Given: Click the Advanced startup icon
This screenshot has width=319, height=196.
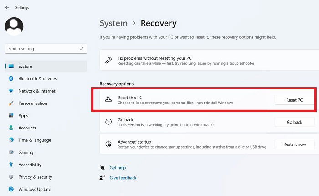Looking at the screenshot, I should point(108,144).
